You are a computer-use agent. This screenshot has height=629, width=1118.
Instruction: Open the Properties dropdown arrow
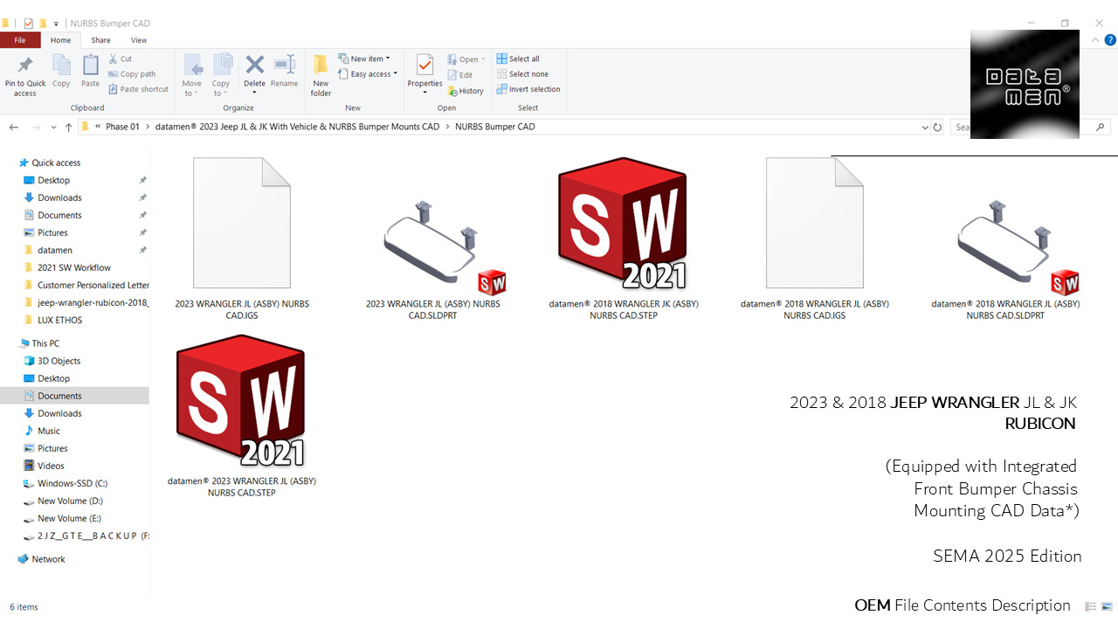click(424, 93)
